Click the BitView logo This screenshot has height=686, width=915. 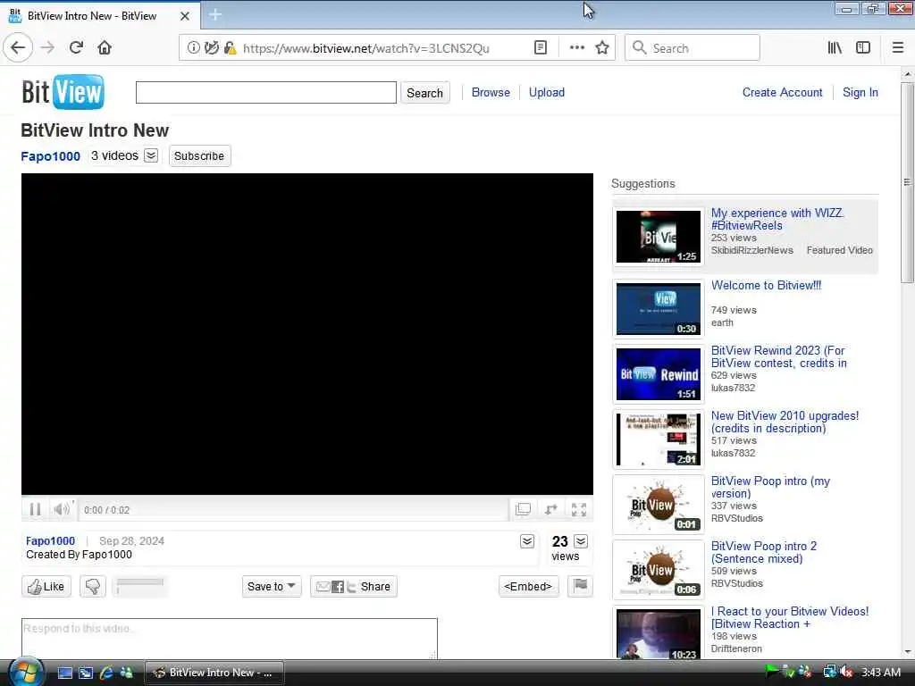63,92
